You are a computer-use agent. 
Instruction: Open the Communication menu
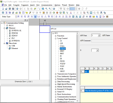pyautogui.click(x=47, y=5)
